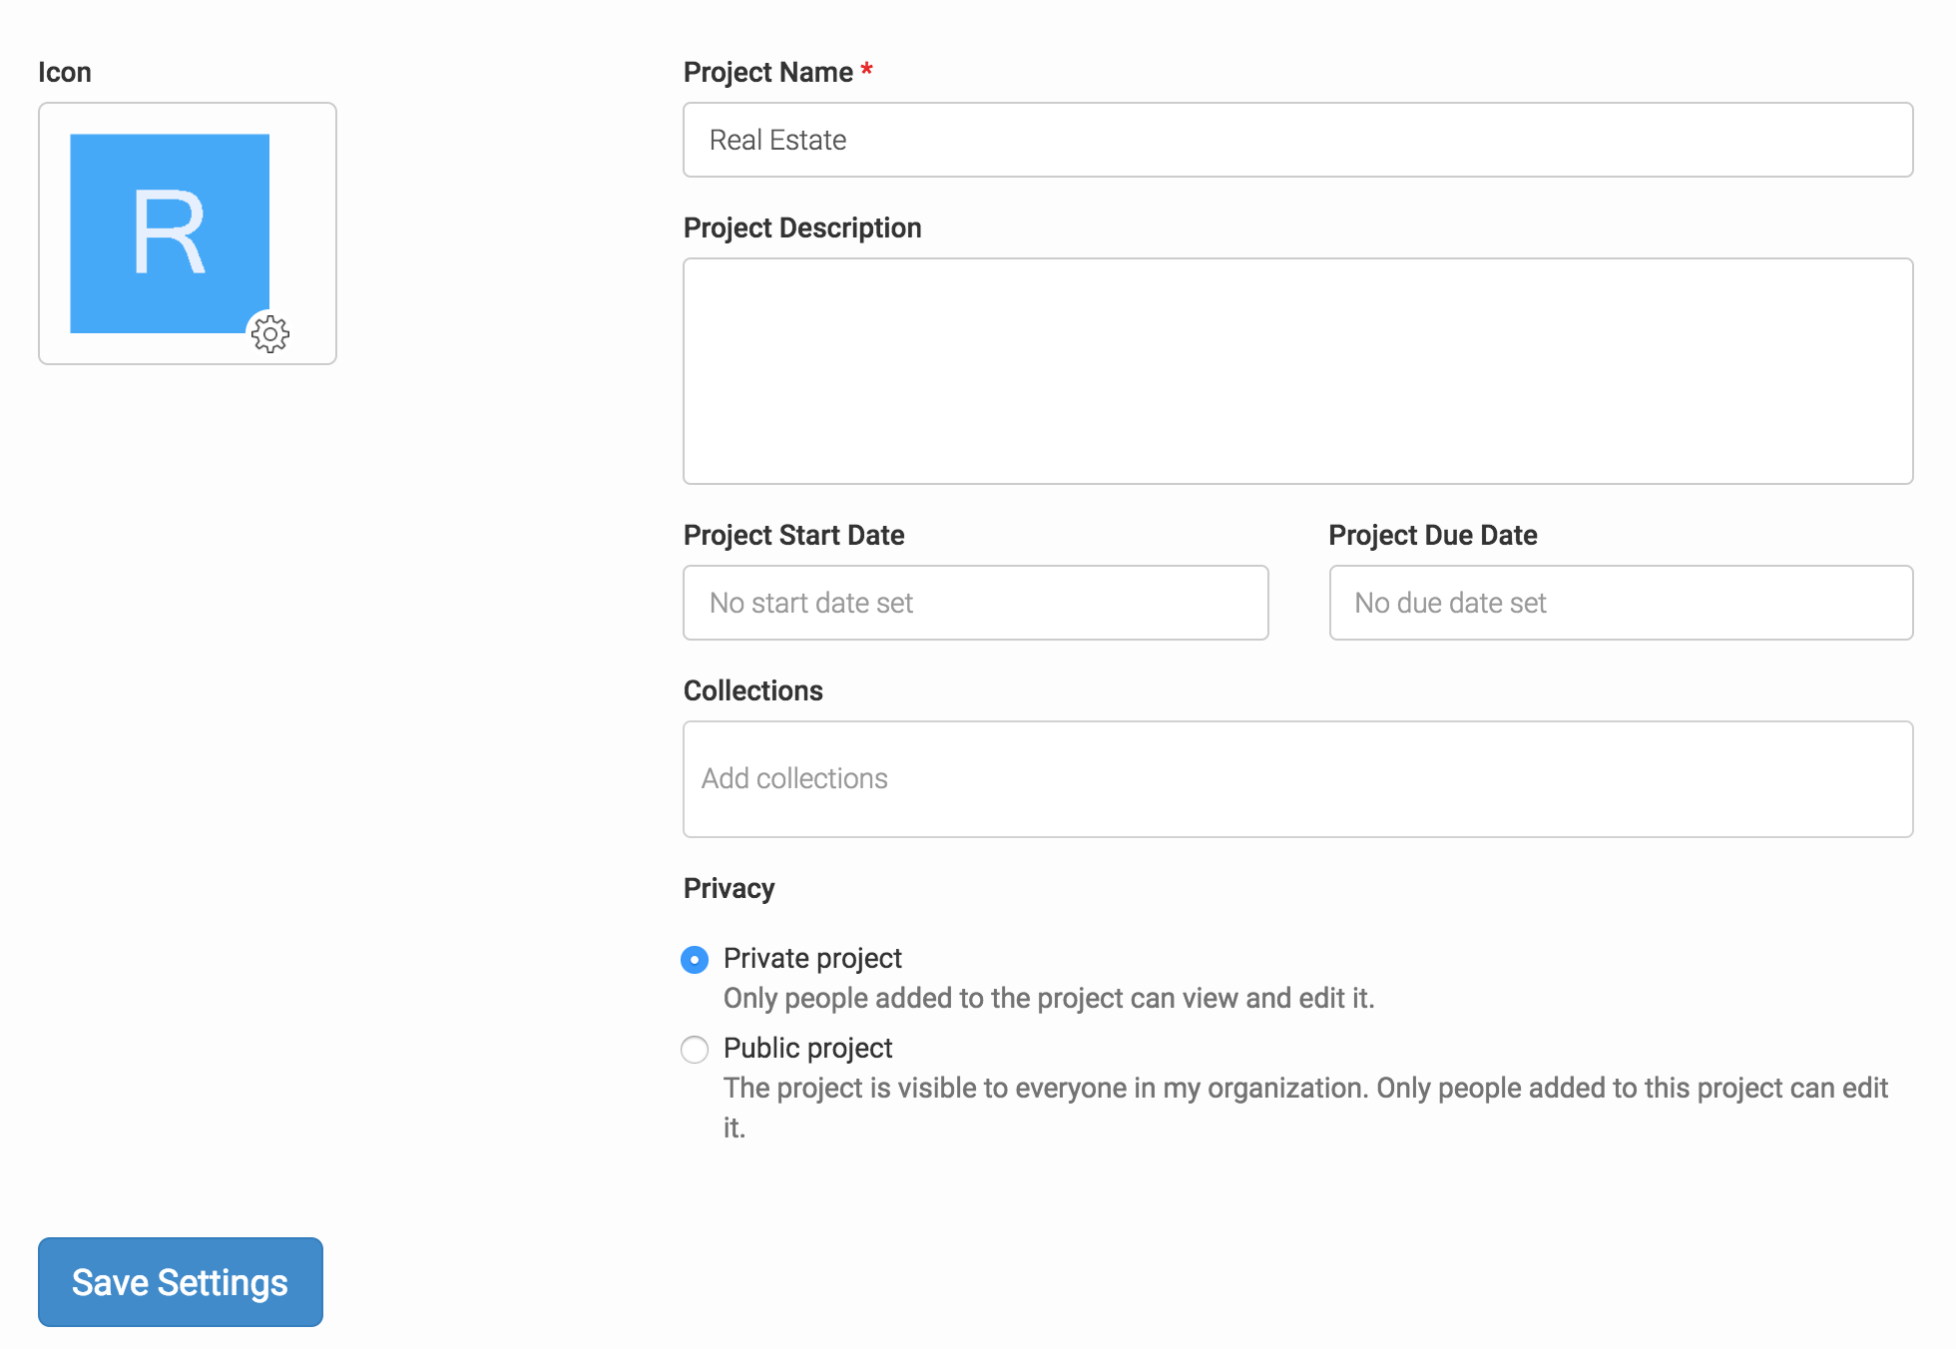Open the Project Start Date picker field
1956x1349 pixels.
click(975, 603)
